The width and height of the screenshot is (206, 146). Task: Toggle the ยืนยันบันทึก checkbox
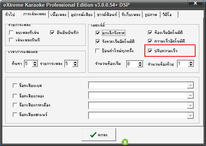pyautogui.click(x=52, y=32)
